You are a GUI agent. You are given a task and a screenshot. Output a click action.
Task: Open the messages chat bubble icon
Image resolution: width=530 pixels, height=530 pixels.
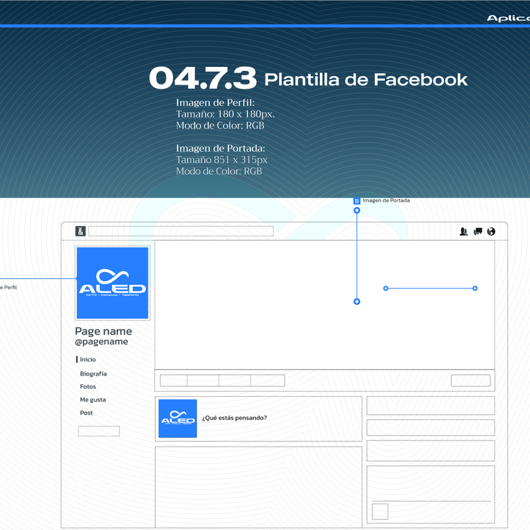pyautogui.click(x=478, y=232)
